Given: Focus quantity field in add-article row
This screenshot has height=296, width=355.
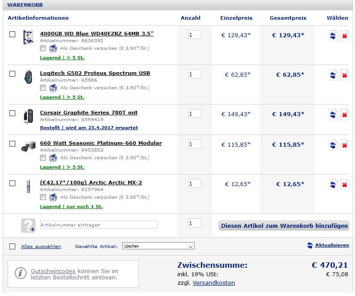Looking at the screenshot, I should [195, 223].
